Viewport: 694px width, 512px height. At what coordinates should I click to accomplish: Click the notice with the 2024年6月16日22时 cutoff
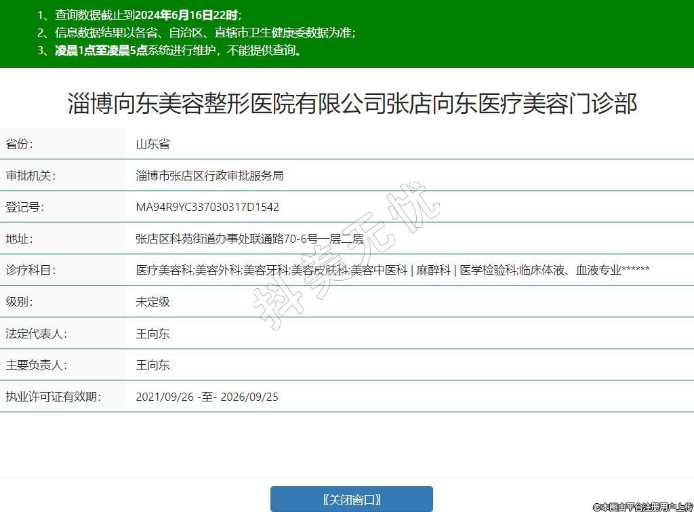(139, 15)
